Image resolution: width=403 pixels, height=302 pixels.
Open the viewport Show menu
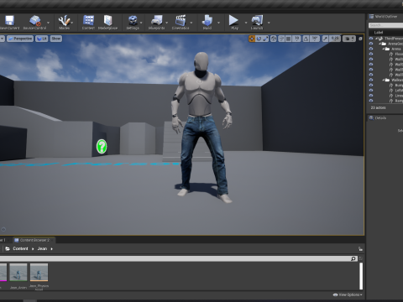(56, 39)
